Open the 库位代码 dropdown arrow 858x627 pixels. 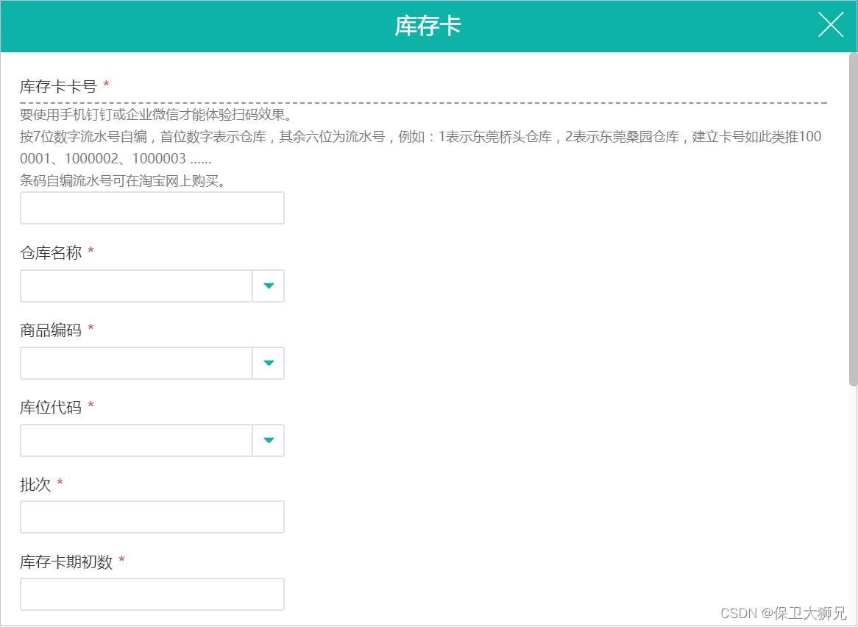click(x=268, y=440)
